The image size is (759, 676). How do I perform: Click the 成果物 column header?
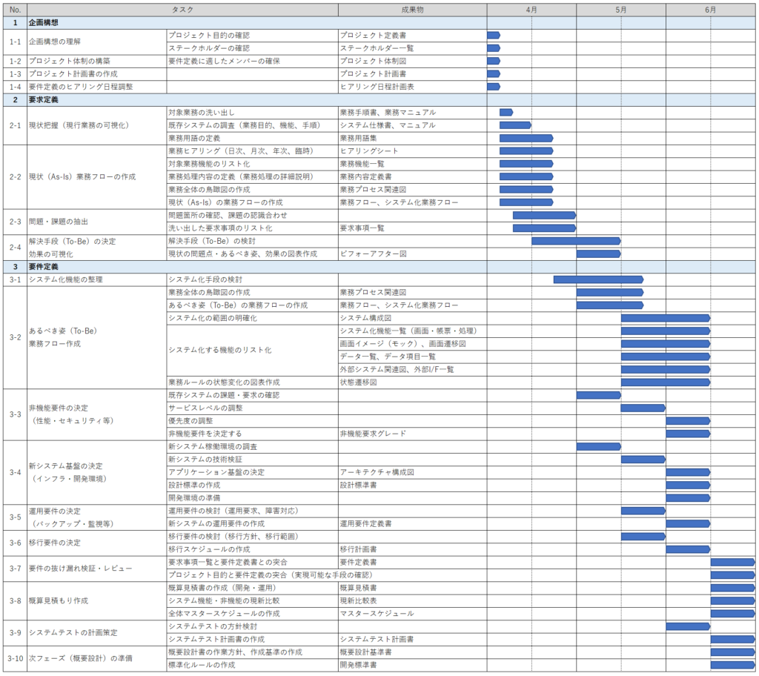tap(412, 10)
